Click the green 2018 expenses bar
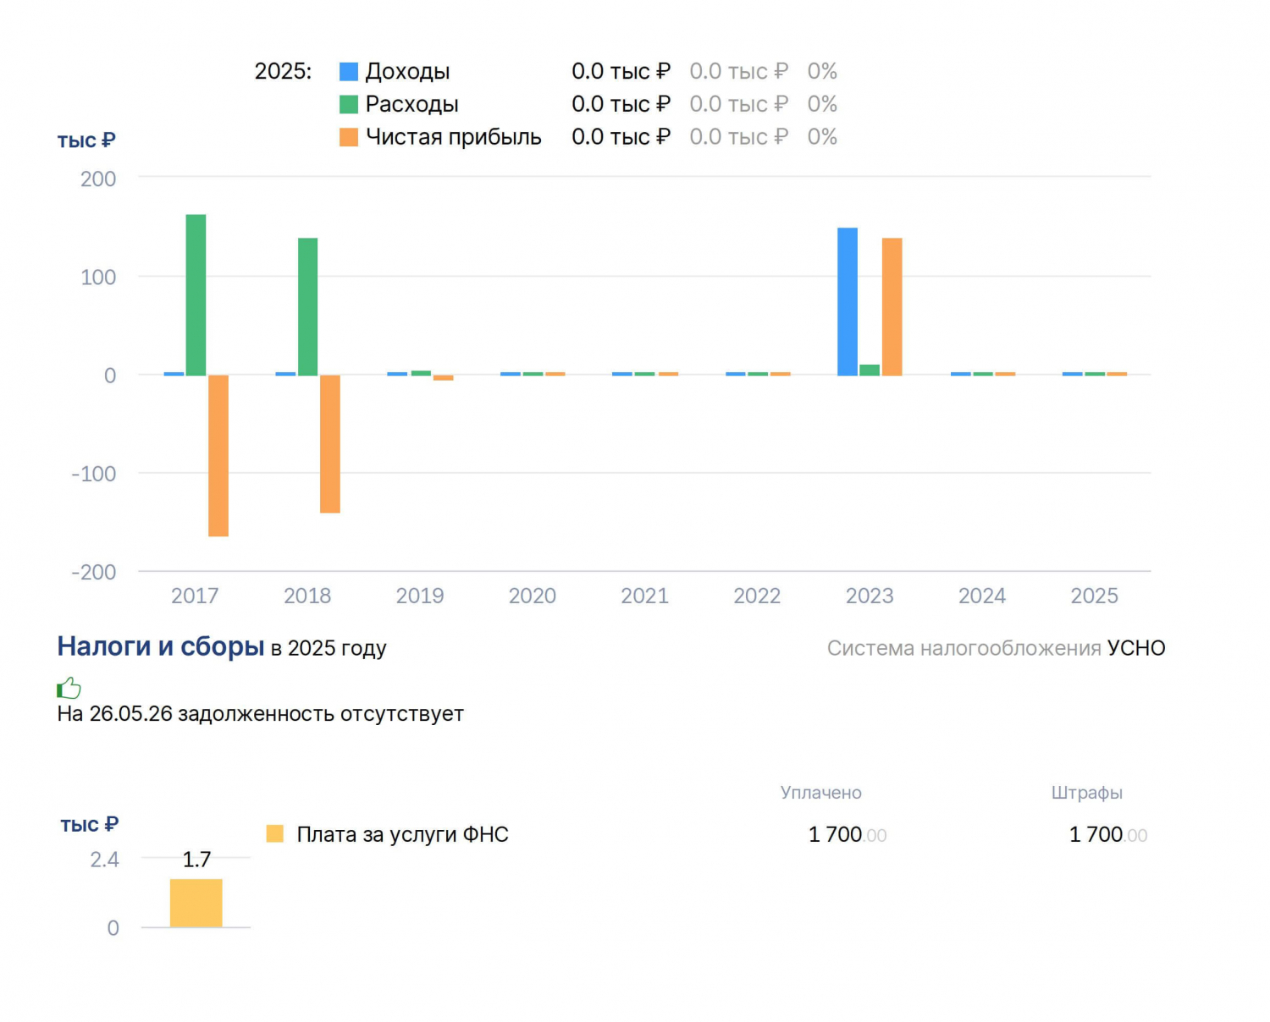This screenshot has height=1022, width=1270. pyautogui.click(x=308, y=307)
